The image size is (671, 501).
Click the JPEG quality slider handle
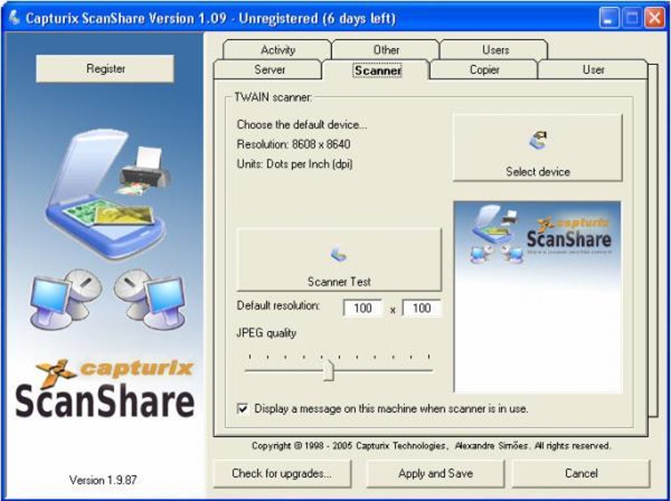(328, 370)
